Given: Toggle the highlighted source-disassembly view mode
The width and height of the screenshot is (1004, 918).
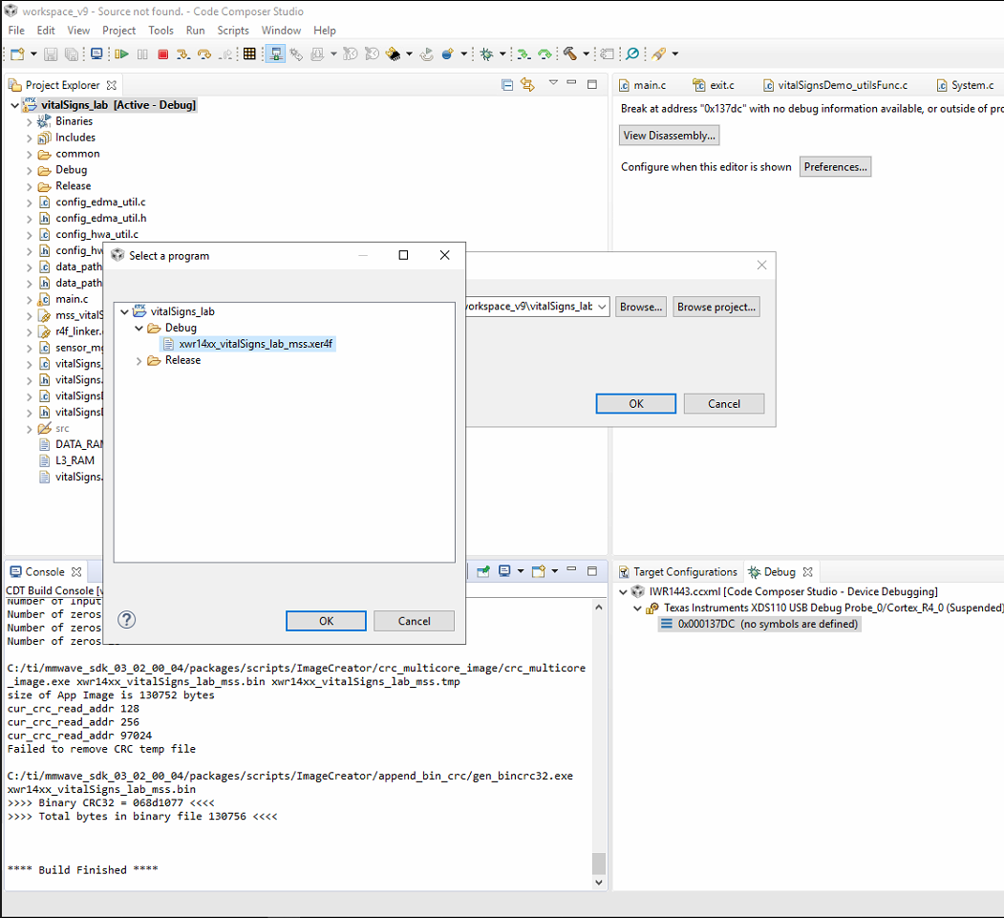Looking at the screenshot, I should [275, 54].
